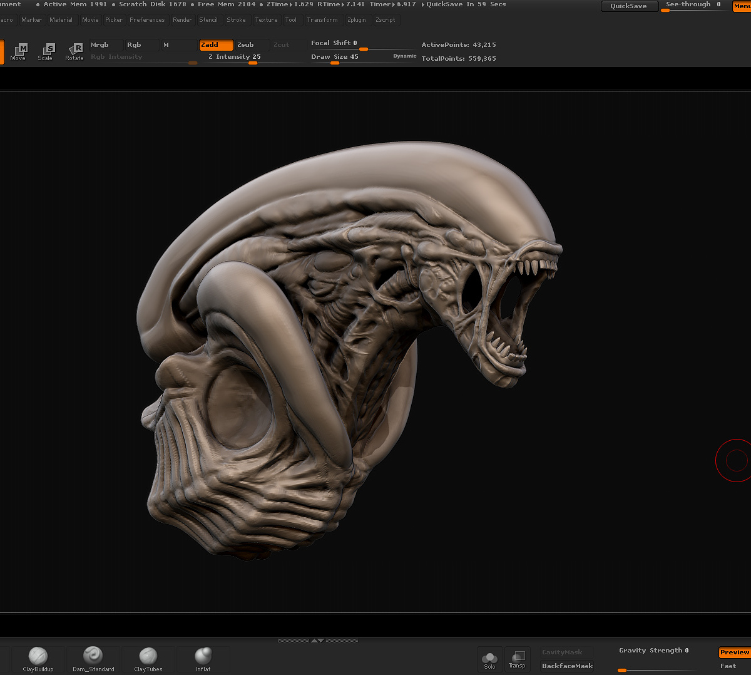Open the Marker menu

(x=31, y=20)
